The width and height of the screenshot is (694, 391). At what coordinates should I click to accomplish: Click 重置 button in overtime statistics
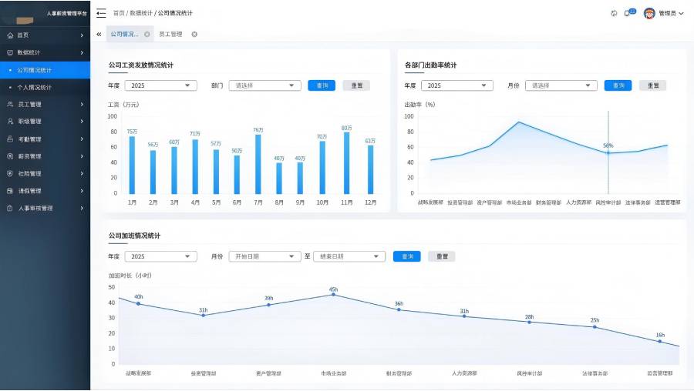pyautogui.click(x=442, y=256)
